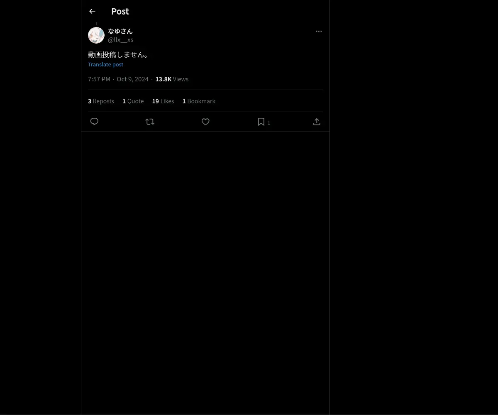498x415 pixels.
Task: Toggle the bookmark icon in the action bar
Action: 261,122
